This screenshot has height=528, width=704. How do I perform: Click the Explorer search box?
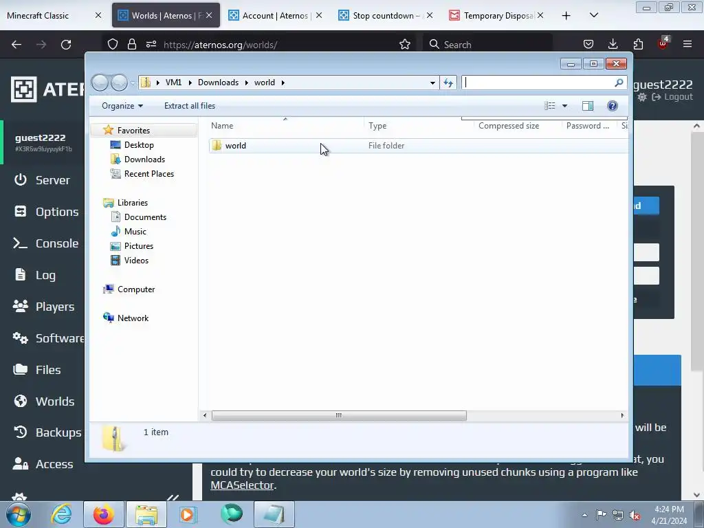pos(538,82)
